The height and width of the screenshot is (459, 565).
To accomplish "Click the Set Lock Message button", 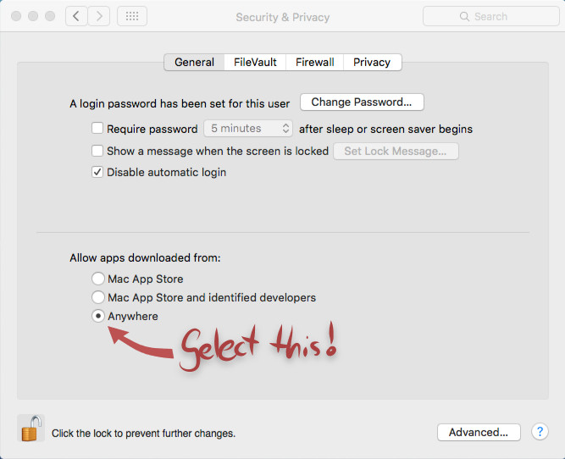I will (x=396, y=151).
